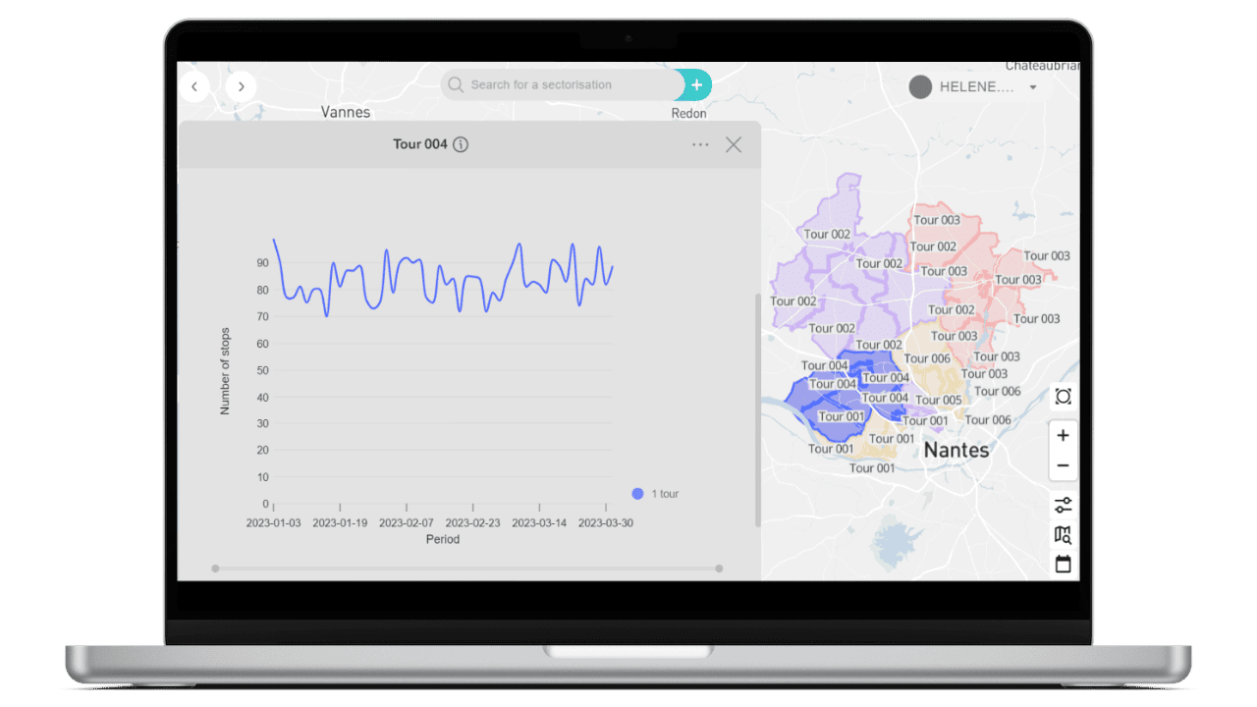Screen dimensions: 1257x707
Task: Click the panel vertical scrollbar
Action: click(757, 409)
